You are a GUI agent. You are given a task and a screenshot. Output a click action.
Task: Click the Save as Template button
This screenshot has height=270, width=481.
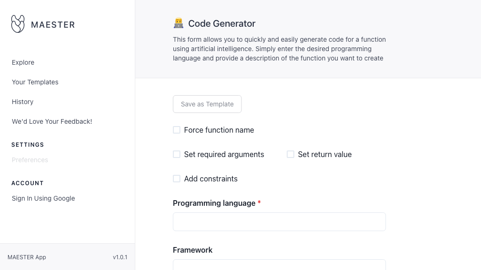(x=207, y=104)
